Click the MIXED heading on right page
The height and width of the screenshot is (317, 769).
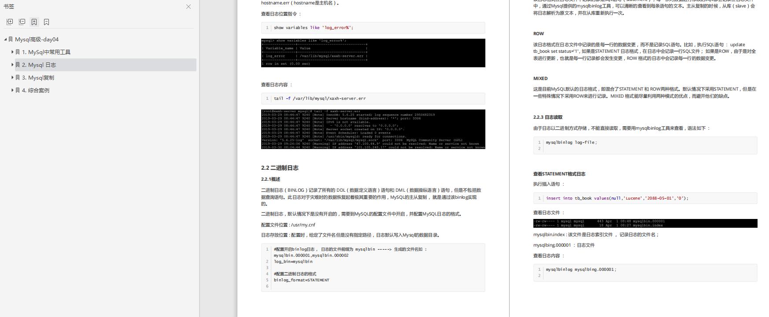point(540,78)
